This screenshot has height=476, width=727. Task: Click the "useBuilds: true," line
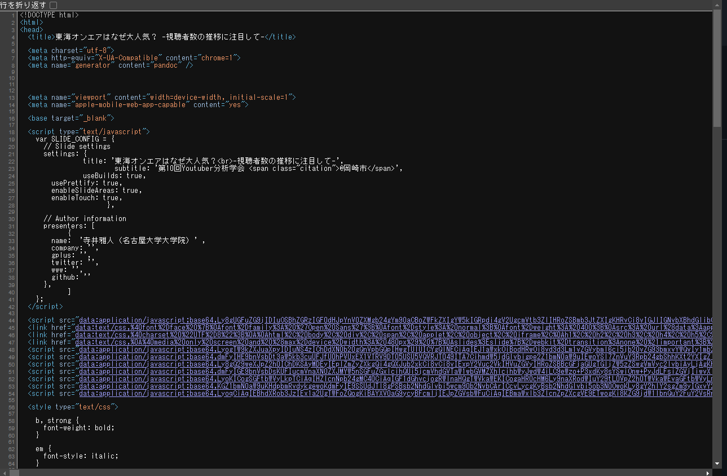tap(114, 176)
